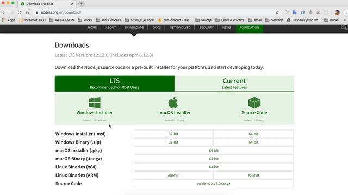Image resolution: width=348 pixels, height=195 pixels.
Task: Download Linux Binaries ARMv7
Action: (173, 175)
